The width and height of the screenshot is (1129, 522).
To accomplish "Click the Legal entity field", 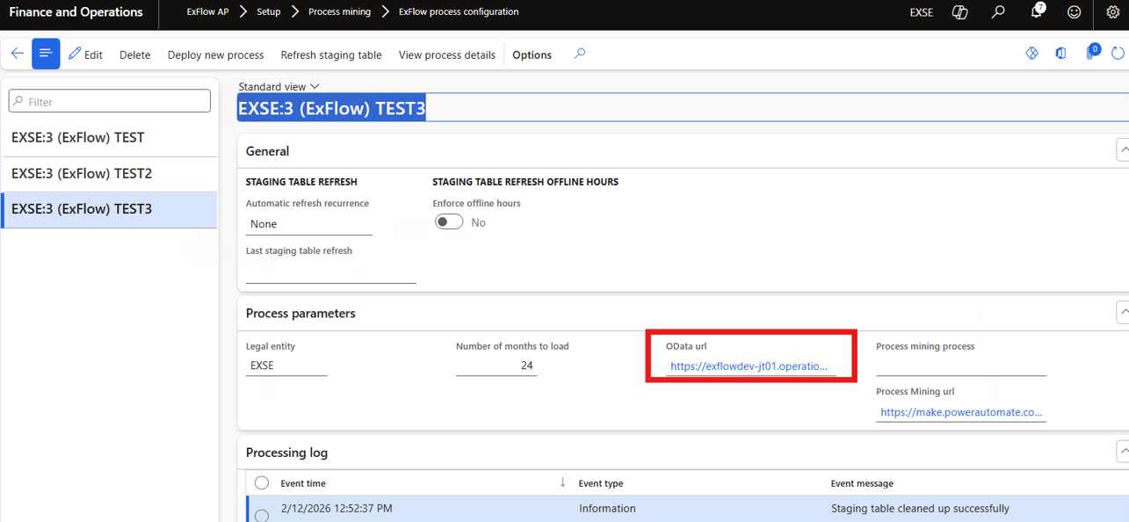I will 286,366.
